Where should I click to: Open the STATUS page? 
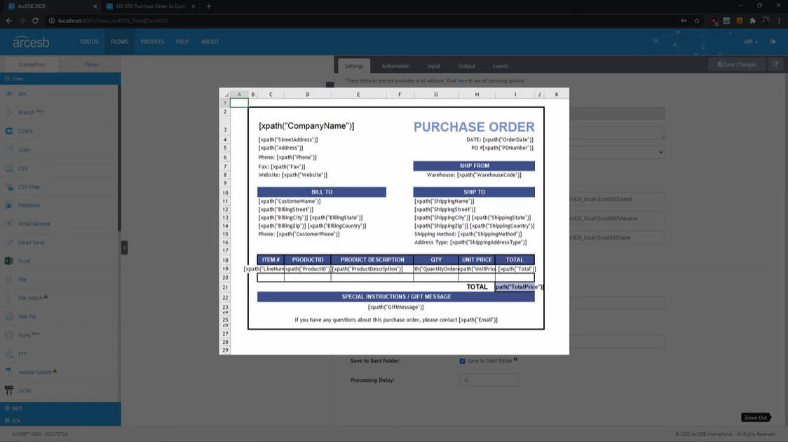coord(89,42)
